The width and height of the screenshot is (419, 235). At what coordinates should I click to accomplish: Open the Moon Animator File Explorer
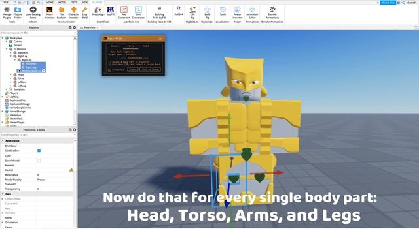[62, 13]
